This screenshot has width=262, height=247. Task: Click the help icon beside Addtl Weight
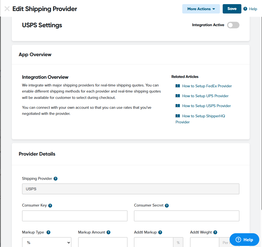(215, 232)
